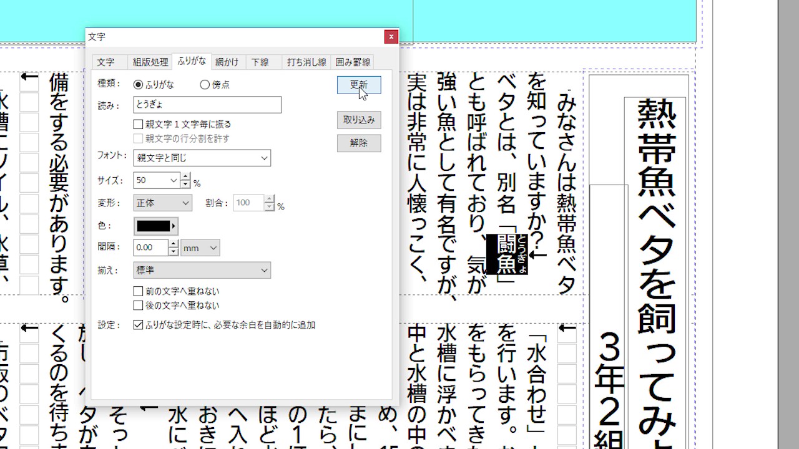Open the 囲み罫線 tab
This screenshot has width=799, height=449.
(x=353, y=62)
